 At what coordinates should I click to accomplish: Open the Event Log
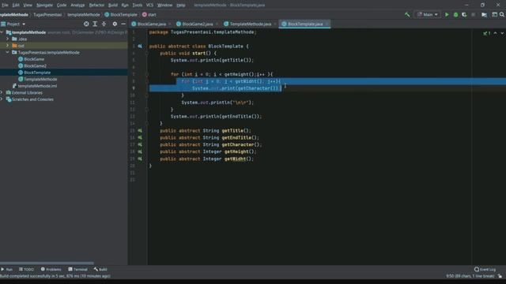click(485, 269)
